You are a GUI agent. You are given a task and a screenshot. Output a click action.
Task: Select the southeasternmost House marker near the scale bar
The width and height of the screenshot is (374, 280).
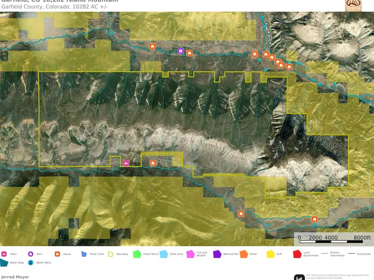[x=314, y=219]
